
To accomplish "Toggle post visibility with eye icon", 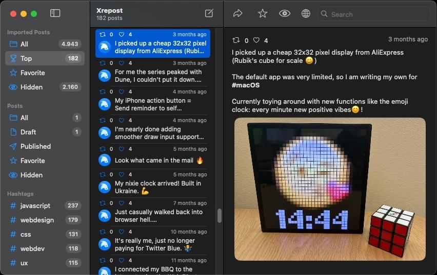I will [285, 14].
